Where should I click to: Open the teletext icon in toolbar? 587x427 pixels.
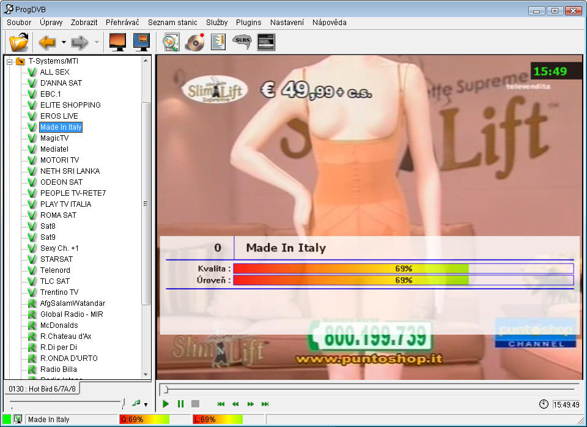[x=266, y=42]
